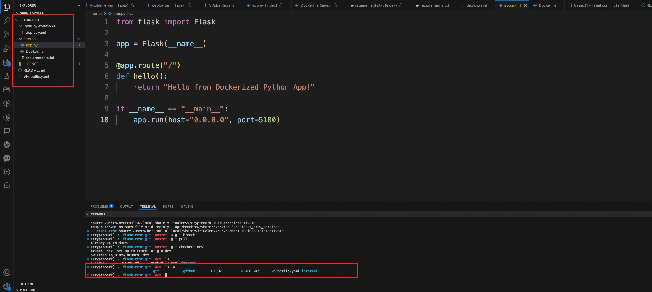Open README.md in the file tree
The height and width of the screenshot is (292, 652).
[x=49, y=70]
